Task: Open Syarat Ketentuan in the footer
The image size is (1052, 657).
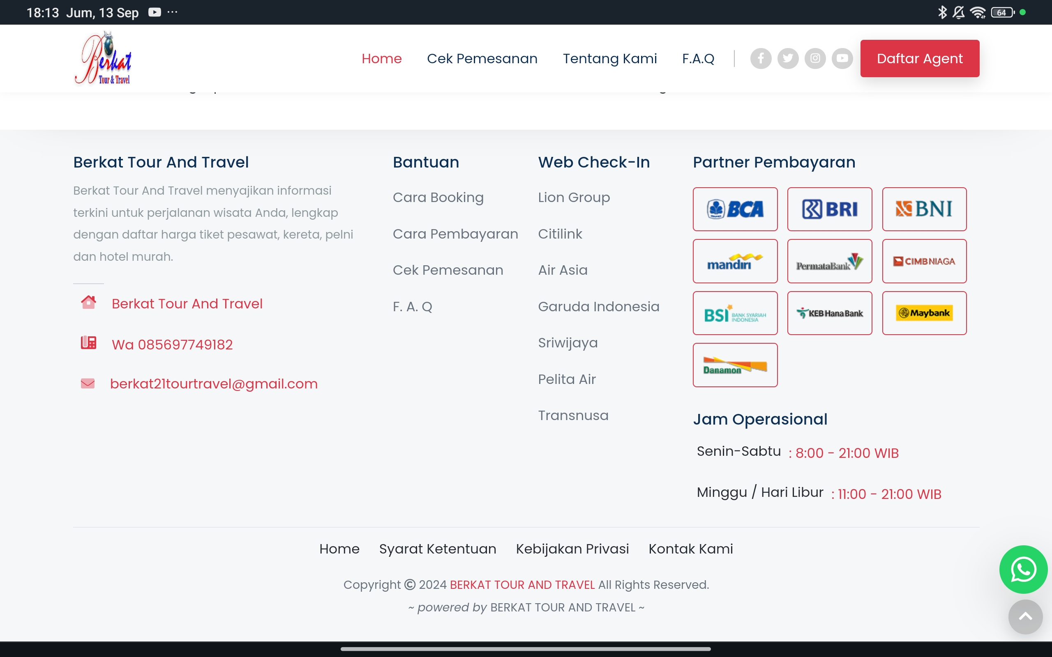Action: pyautogui.click(x=438, y=549)
